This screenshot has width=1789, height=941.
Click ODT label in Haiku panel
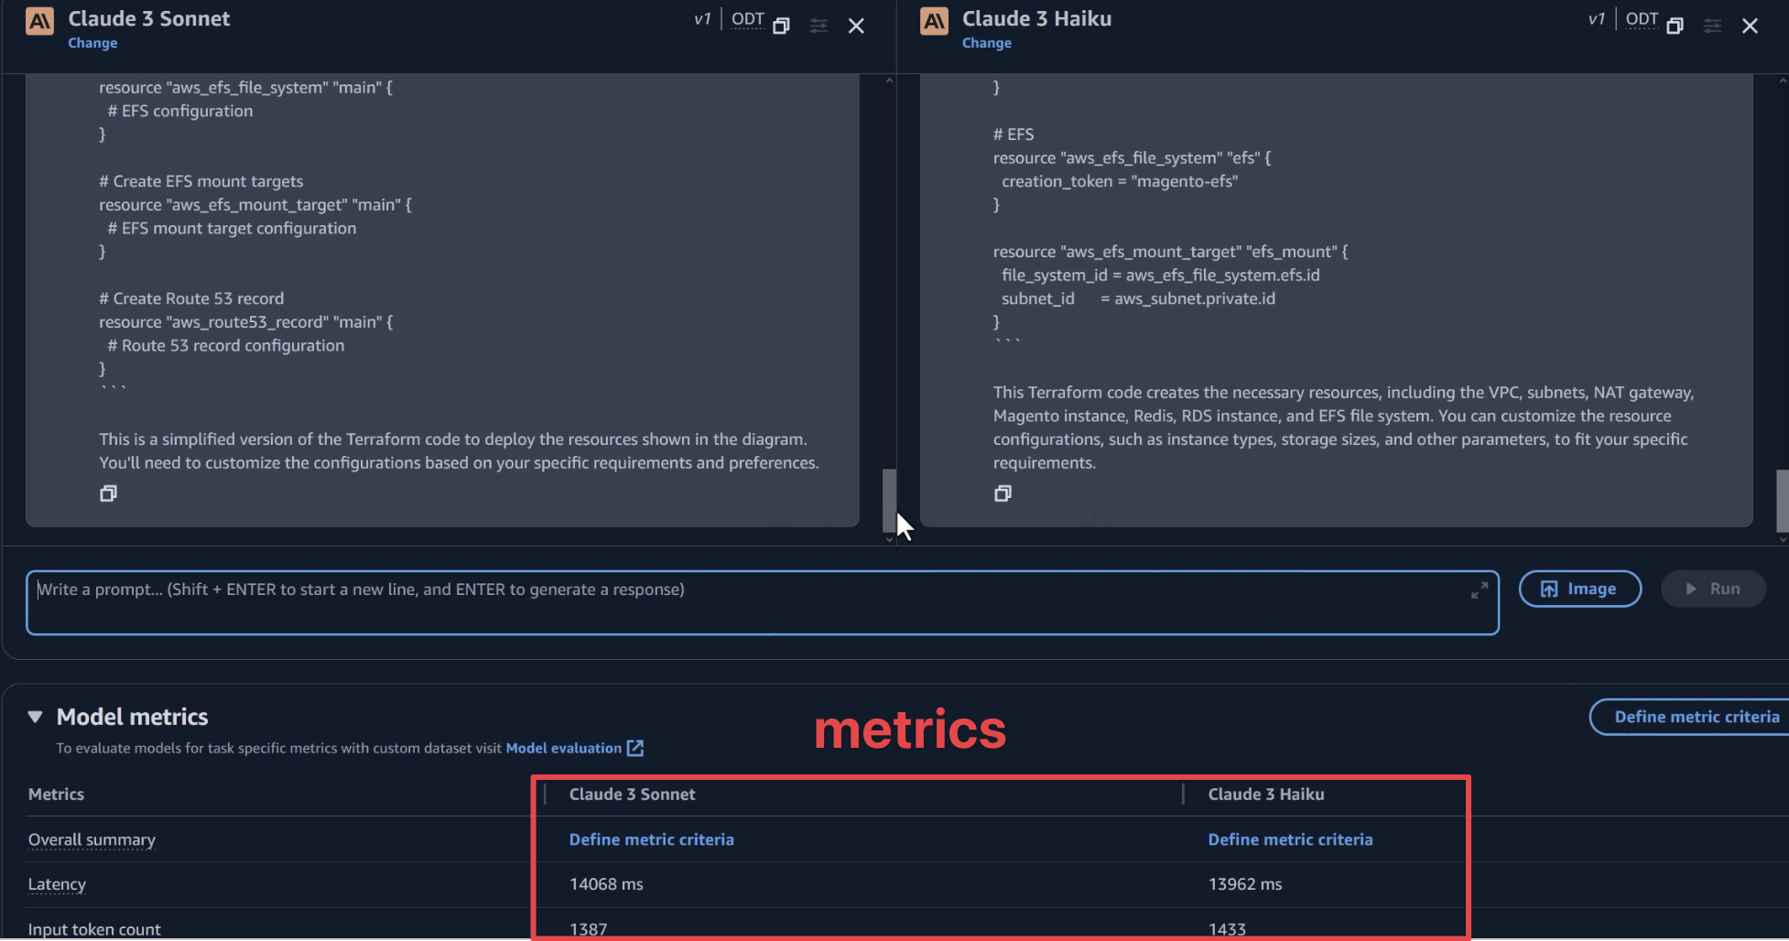tap(1642, 19)
